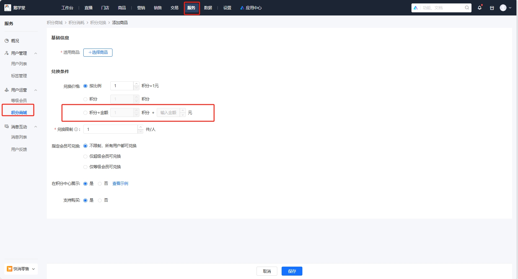518x279 pixels.
Task: Open 应用中心 from top navigation
Action: point(251,8)
